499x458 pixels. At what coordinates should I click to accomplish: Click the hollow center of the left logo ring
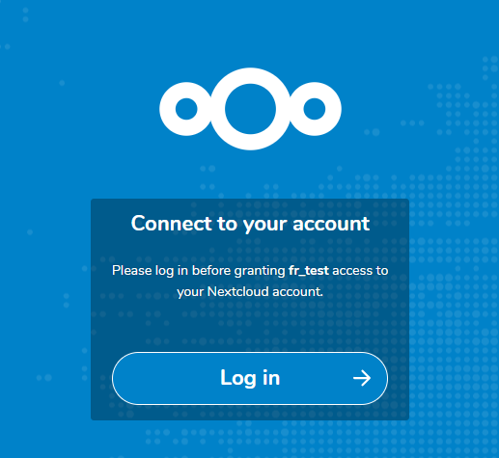click(186, 109)
